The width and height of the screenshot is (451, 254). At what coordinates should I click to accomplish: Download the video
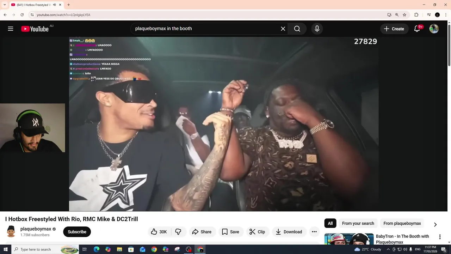[289, 232]
